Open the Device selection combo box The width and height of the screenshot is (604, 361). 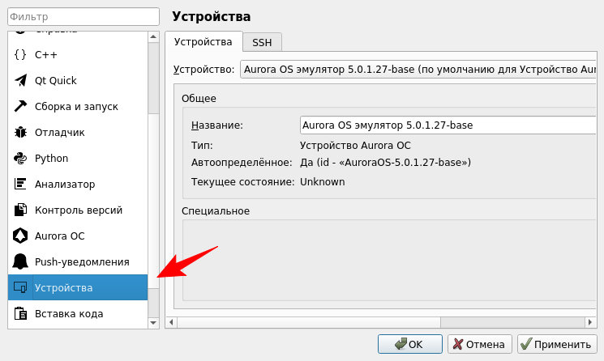coord(422,70)
